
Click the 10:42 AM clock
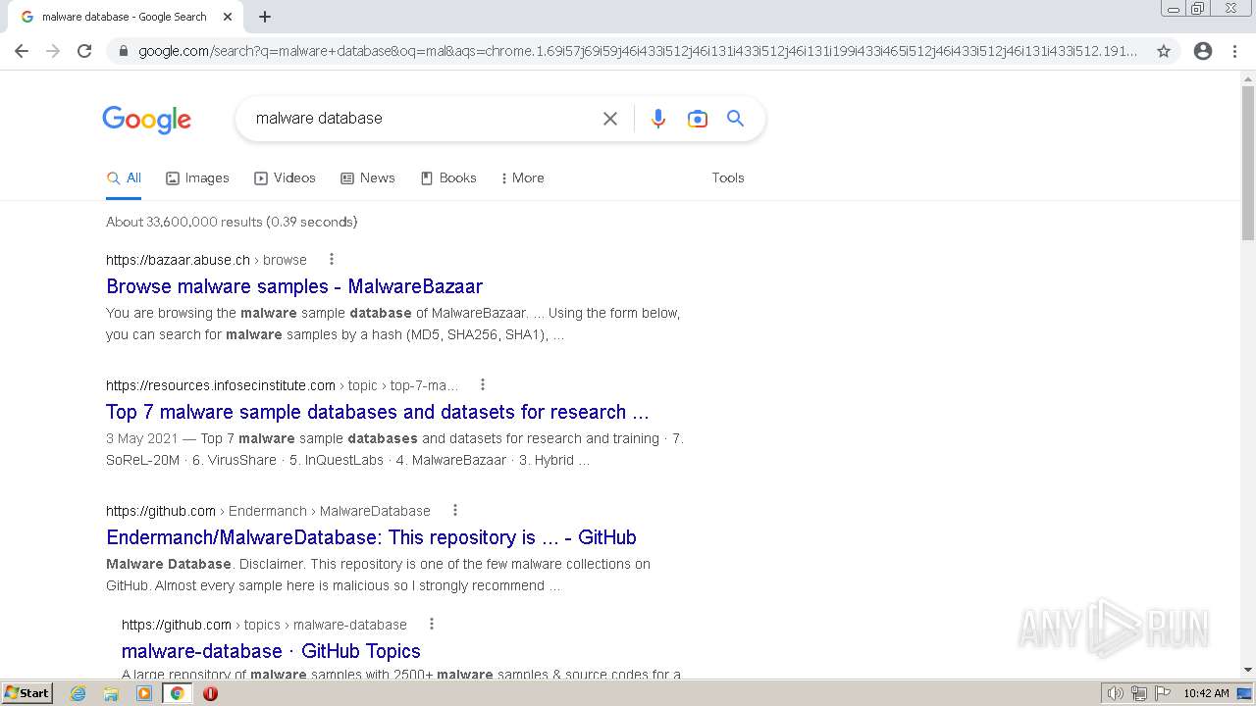[1206, 693]
